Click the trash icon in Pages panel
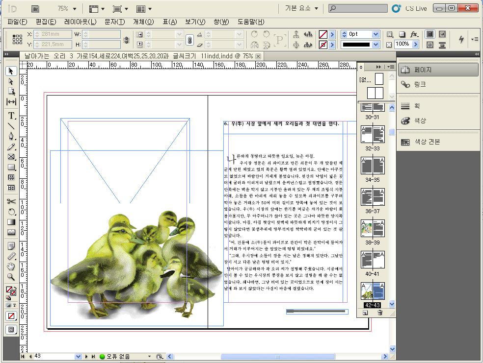Viewport: 483px width, 363px height. [380, 313]
